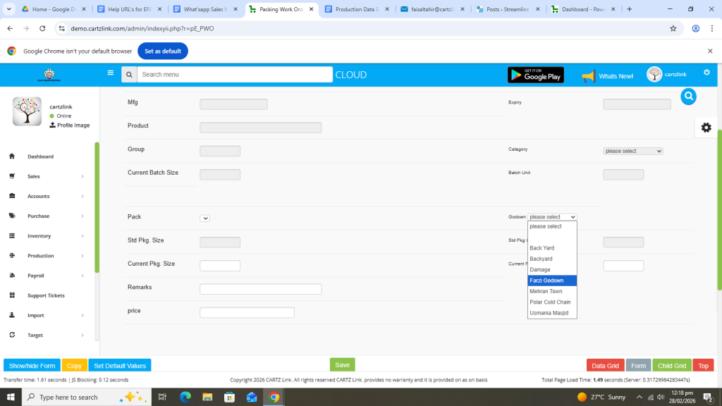Switch to the Data Grid view
The image size is (722, 406).
(x=605, y=366)
